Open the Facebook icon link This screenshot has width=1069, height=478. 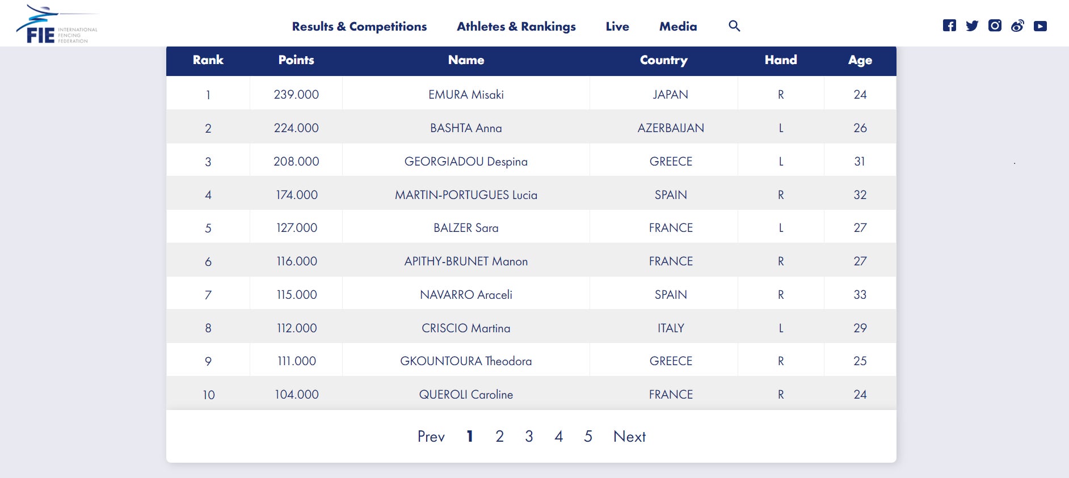click(949, 26)
